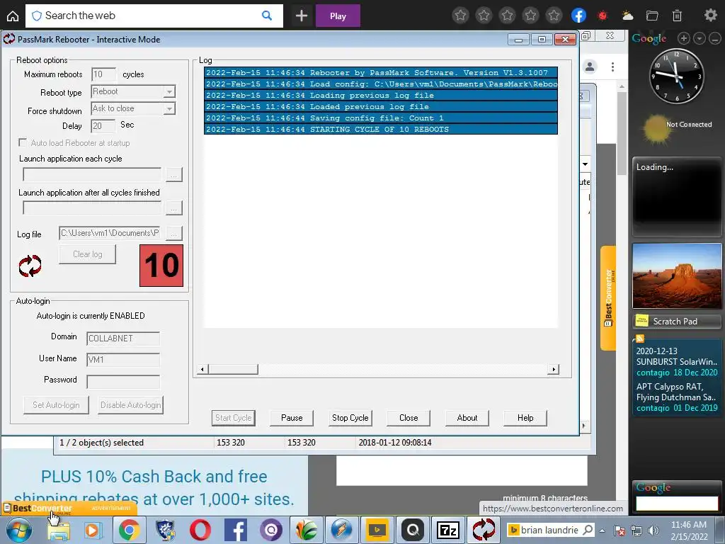
Task: Open a new tab with the plus icon
Action: coord(302,16)
